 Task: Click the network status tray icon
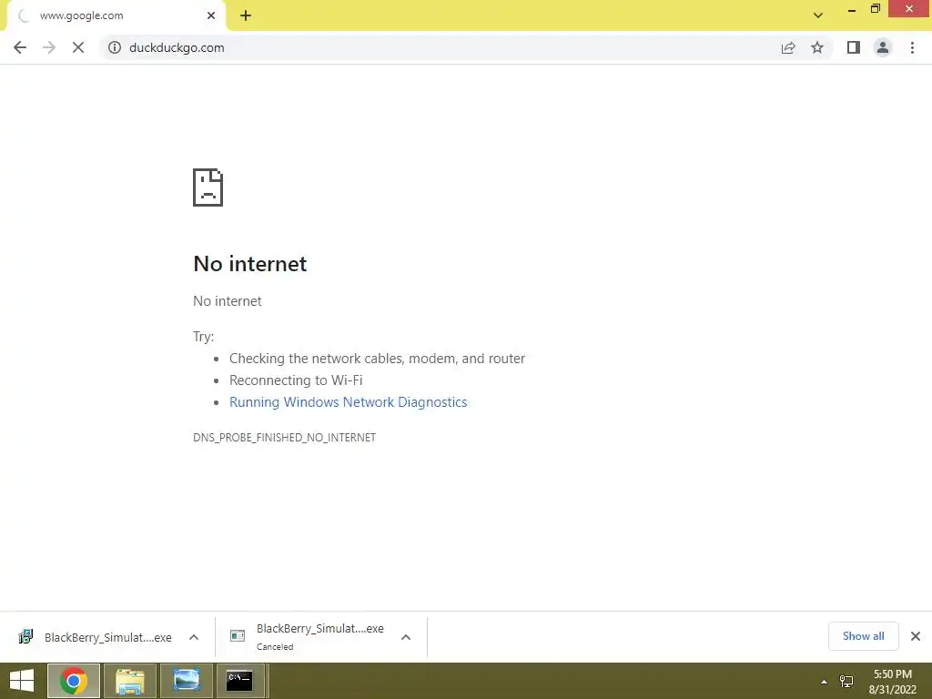pyautogui.click(x=846, y=681)
